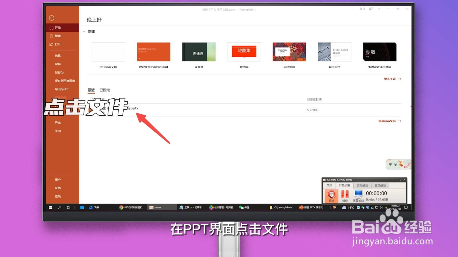
Task: Click the taskbar search magnifier icon
Action: (60, 208)
